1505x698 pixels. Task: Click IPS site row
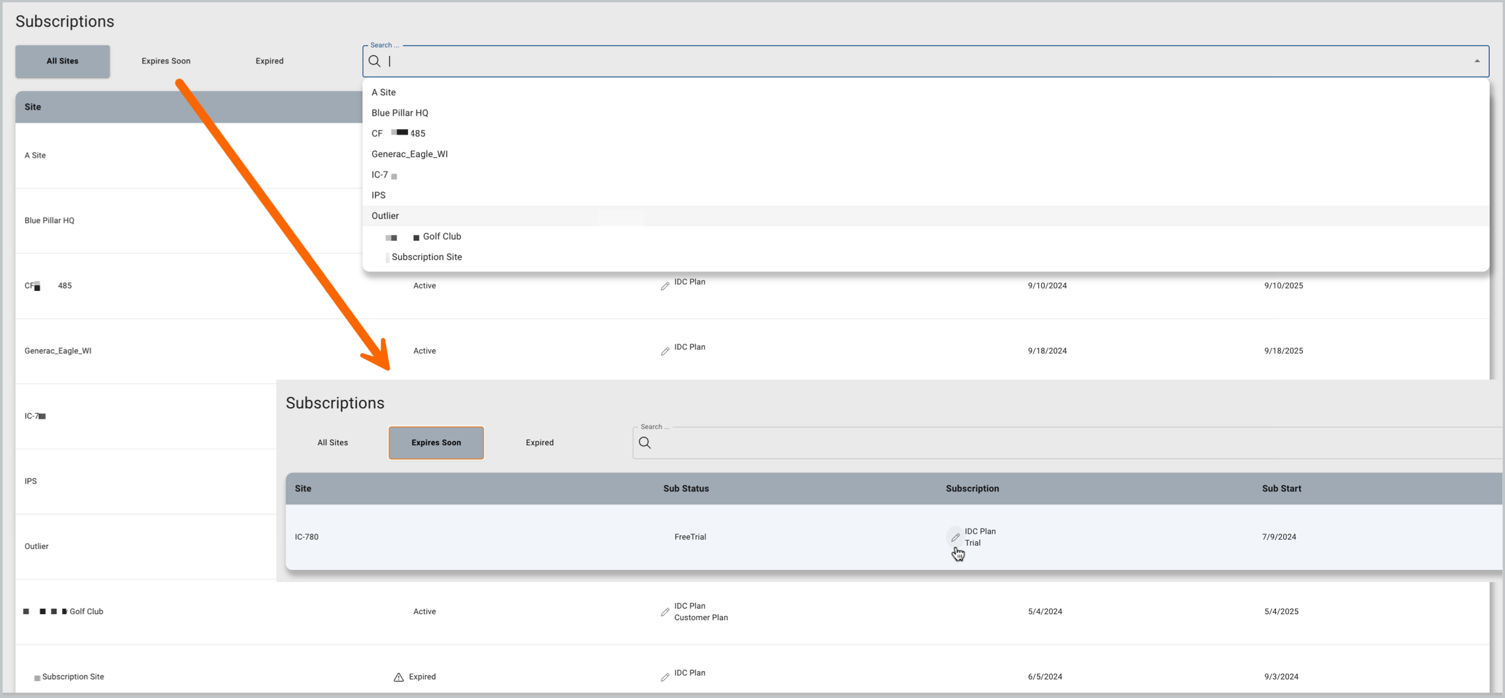(x=146, y=481)
